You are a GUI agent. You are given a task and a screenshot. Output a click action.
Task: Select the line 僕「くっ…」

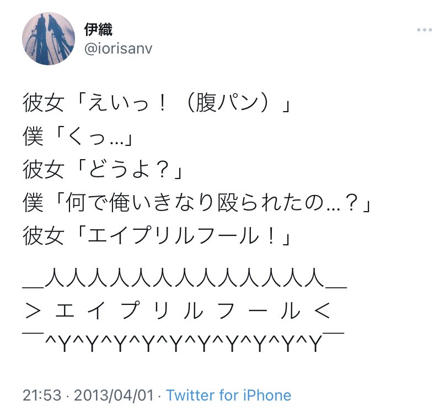click(x=78, y=136)
